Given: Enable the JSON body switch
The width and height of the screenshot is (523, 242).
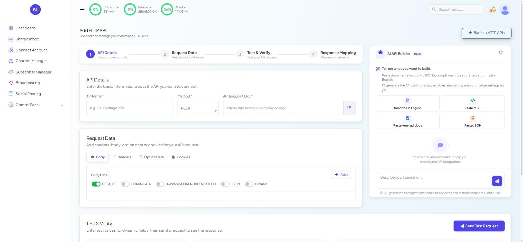Looking at the screenshot, I should click(x=225, y=184).
